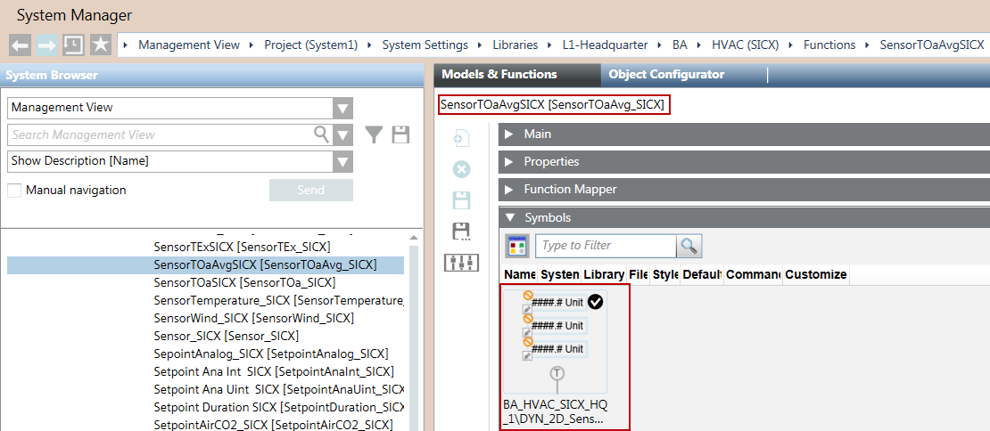Click the back navigation arrow
Screen dimensions: 990x431
20,45
